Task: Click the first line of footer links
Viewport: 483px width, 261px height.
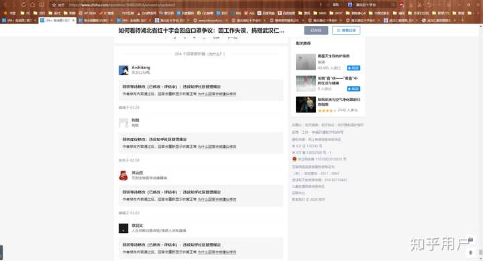Action: click(x=328, y=125)
